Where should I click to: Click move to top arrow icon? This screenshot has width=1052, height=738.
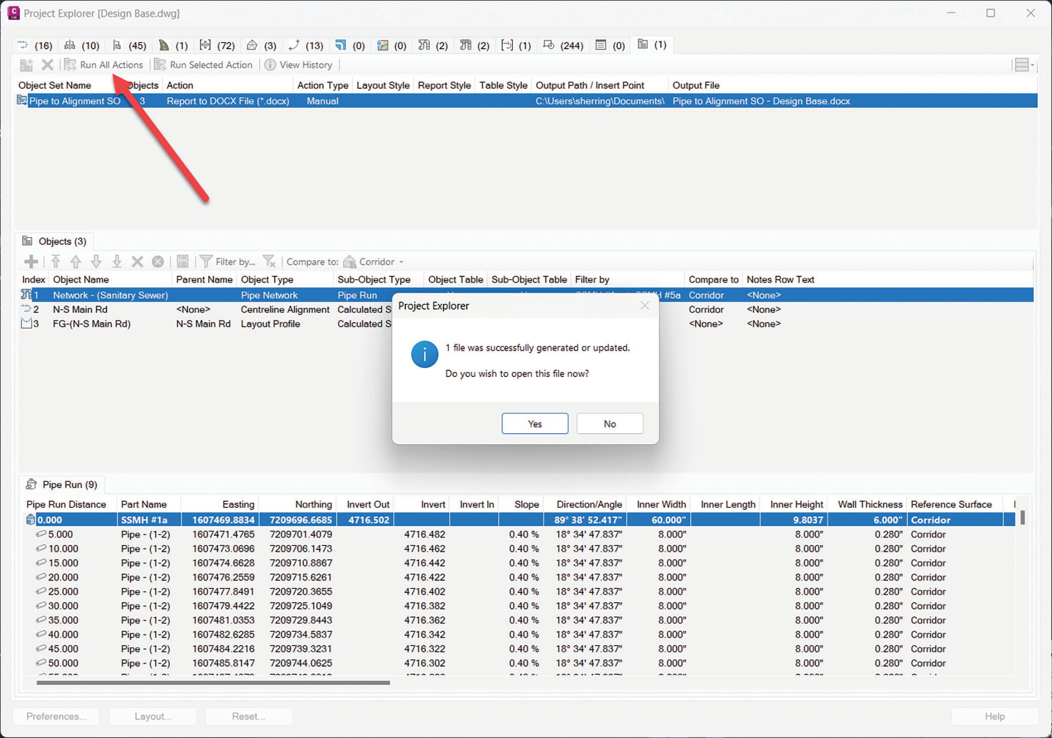(56, 262)
